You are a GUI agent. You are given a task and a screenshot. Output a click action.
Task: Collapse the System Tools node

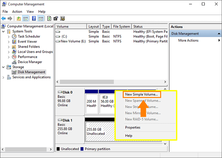click(3, 32)
